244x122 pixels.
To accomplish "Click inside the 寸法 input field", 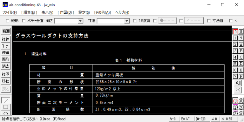I will (111, 21).
